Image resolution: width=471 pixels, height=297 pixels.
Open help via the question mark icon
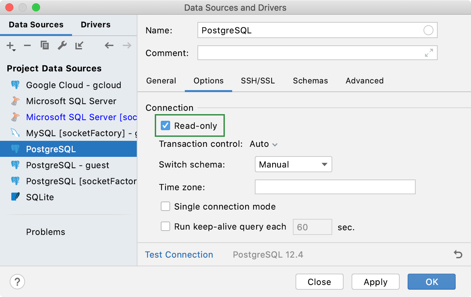tap(17, 282)
